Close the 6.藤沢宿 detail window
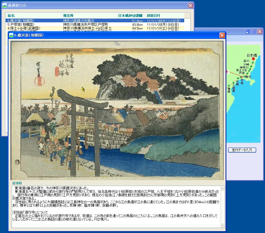This screenshot has height=233, width=265. click(x=222, y=35)
